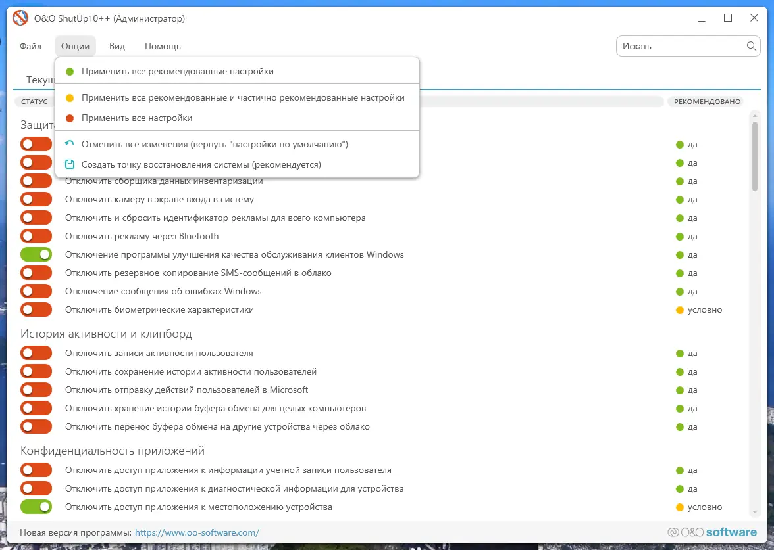Close the O&O ShutUp10++ window
The width and height of the screenshot is (774, 550).
coord(754,18)
